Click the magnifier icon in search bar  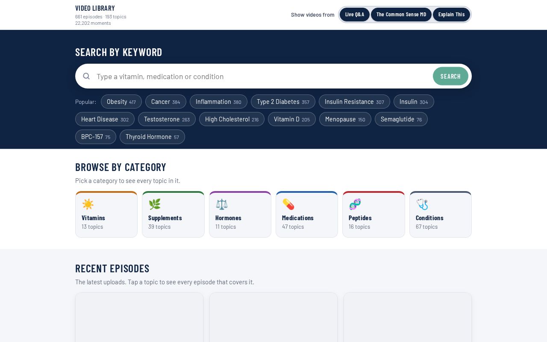[x=86, y=76]
